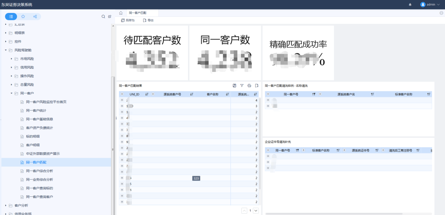Select the list view toggle in sidebar
The height and width of the screenshot is (215, 445).
pos(11,16)
